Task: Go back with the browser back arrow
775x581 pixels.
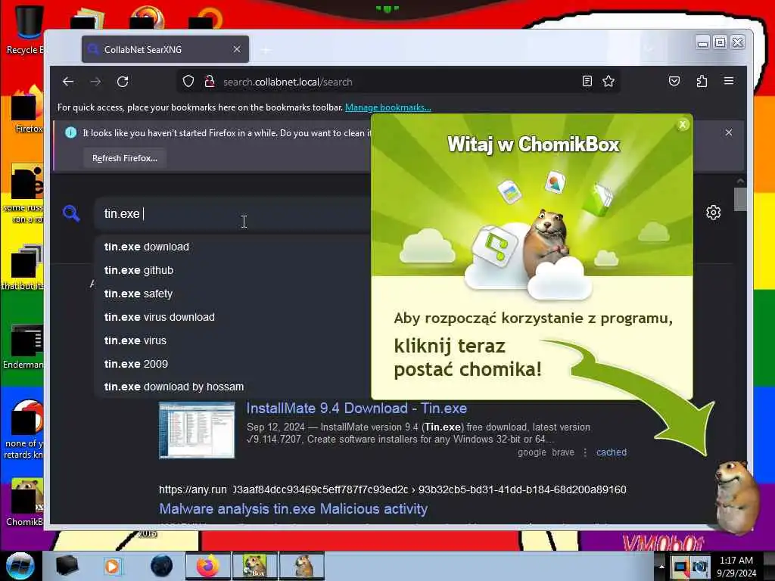Action: click(x=68, y=82)
